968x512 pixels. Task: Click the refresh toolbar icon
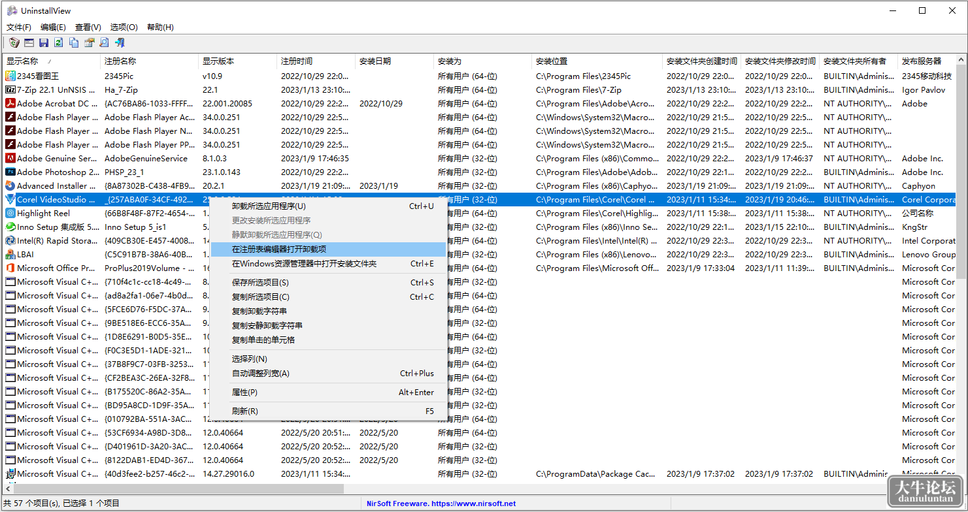click(x=59, y=42)
